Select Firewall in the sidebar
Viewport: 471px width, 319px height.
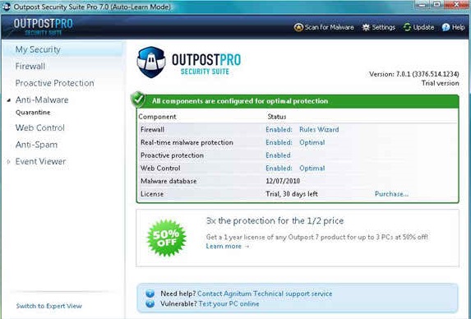[x=30, y=66]
